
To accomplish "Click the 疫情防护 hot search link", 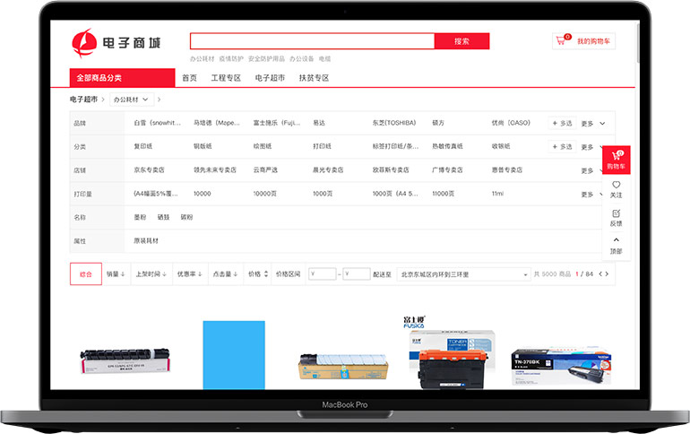I will [x=232, y=58].
